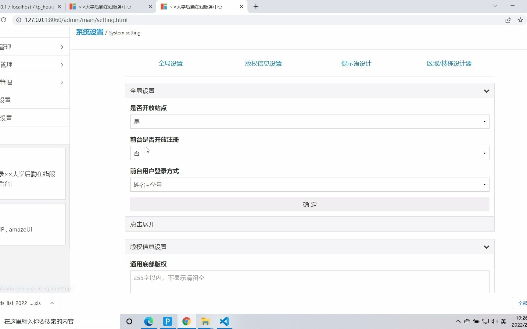The image size is (527, 329).
Task: Click the network tray icon
Action: [486, 321]
